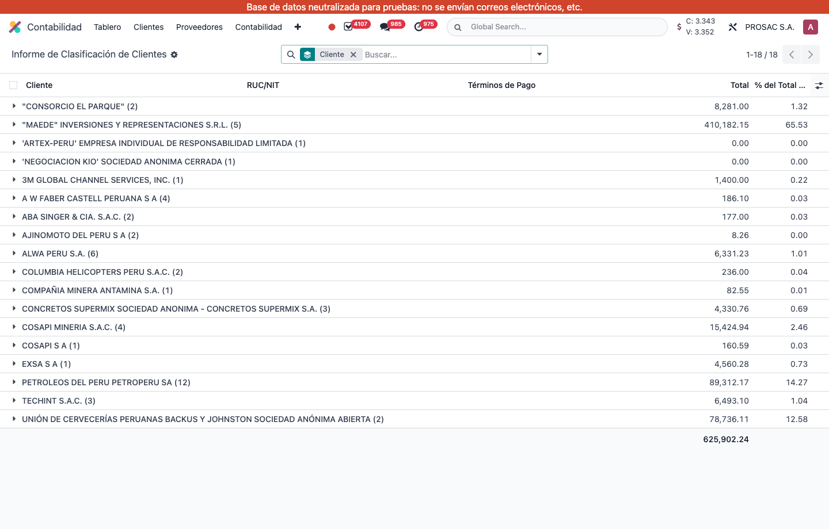This screenshot has height=529, width=829.
Task: Sort by the RUC/NIT column header
Action: (x=263, y=85)
